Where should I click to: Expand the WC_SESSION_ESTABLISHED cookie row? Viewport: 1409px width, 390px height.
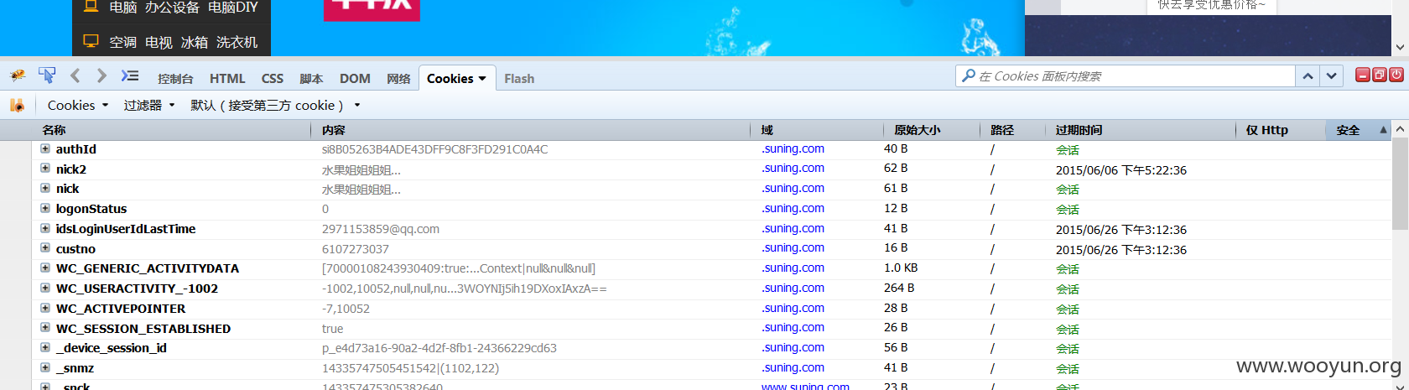45,327
